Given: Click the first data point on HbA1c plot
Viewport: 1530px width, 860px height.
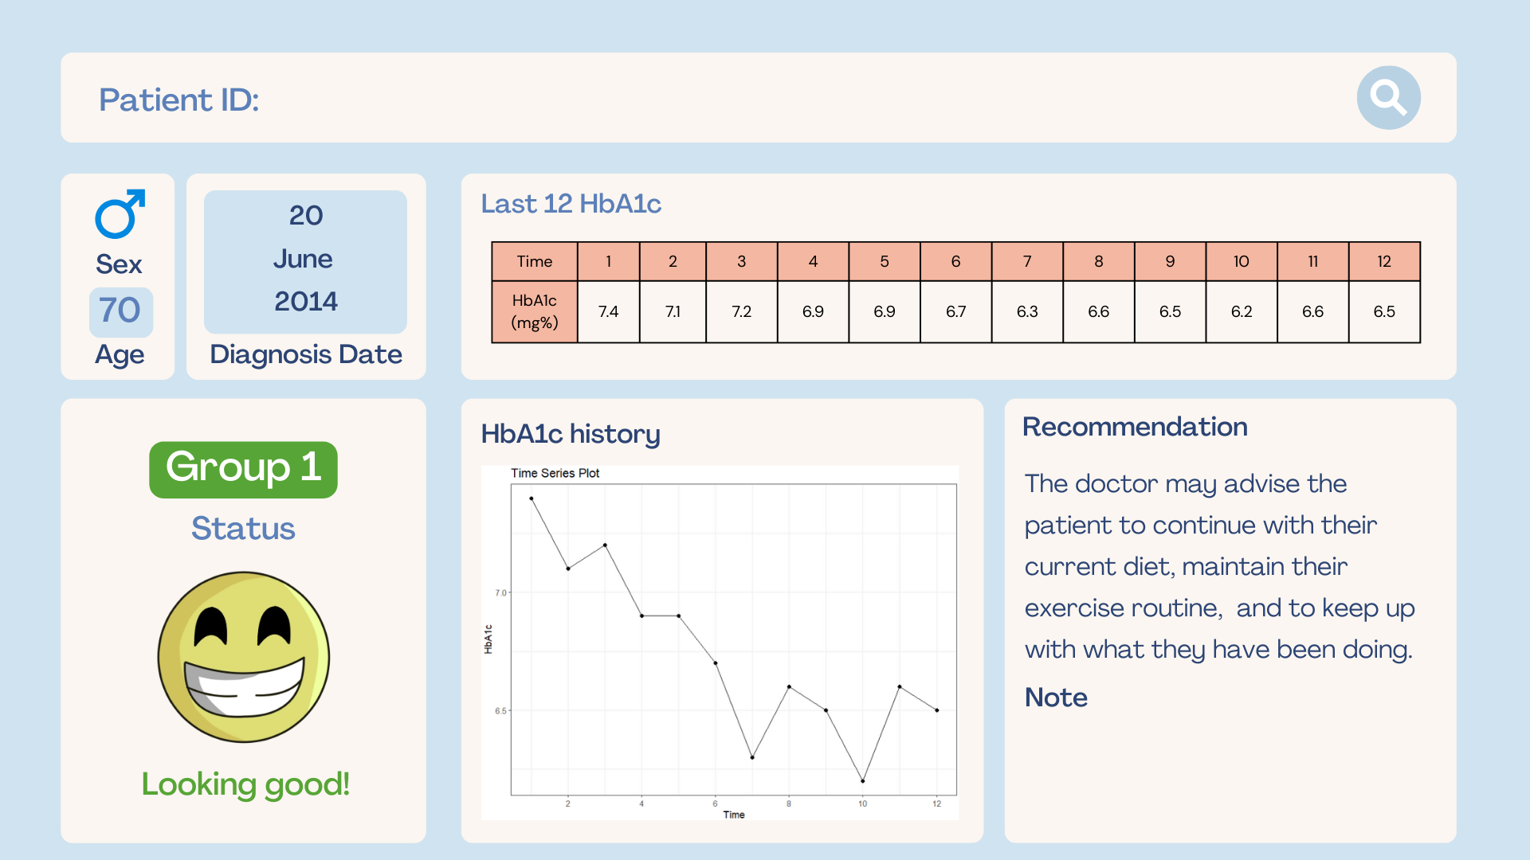Looking at the screenshot, I should click(532, 498).
